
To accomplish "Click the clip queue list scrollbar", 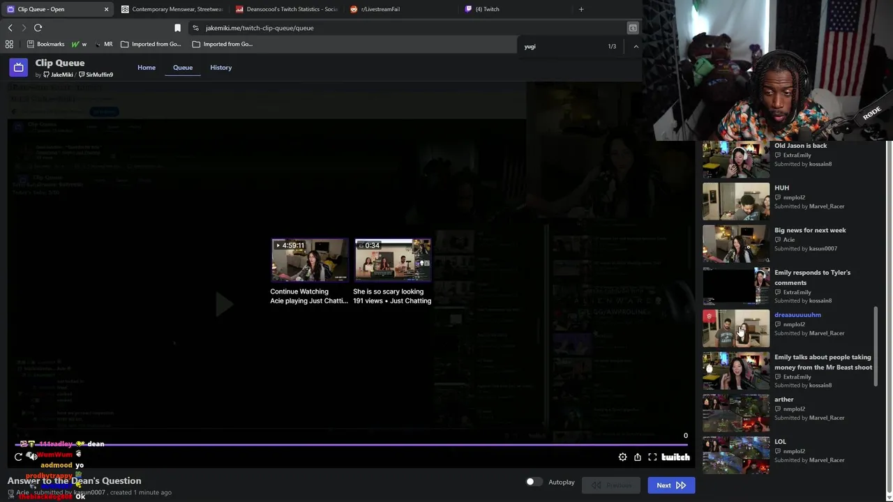I will 876,346.
